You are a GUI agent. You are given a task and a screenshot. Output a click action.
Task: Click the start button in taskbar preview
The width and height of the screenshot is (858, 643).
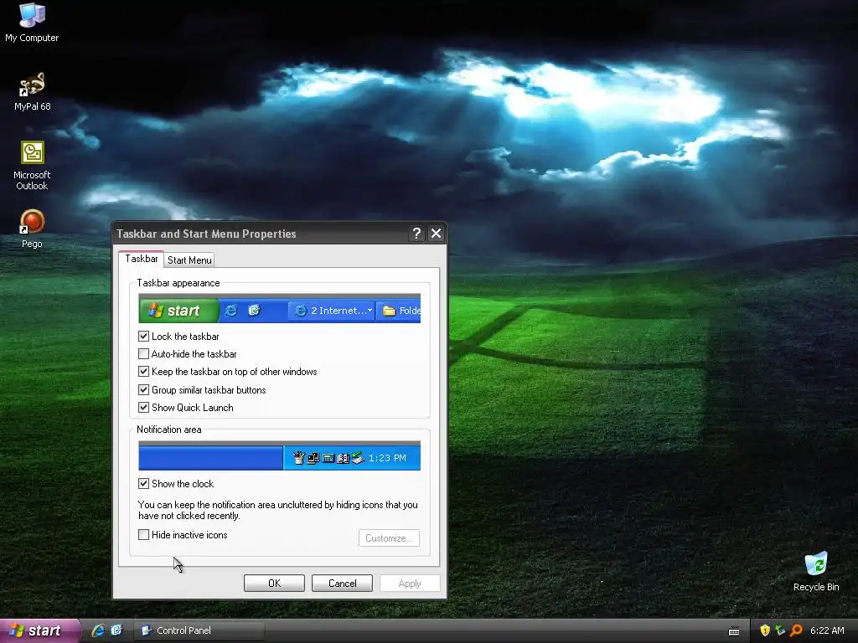pyautogui.click(x=178, y=311)
